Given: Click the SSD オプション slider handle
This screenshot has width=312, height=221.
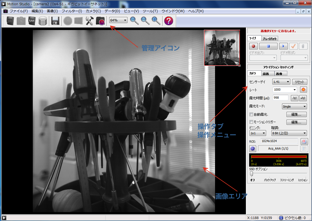Looking at the screenshot, I should (251, 174).
